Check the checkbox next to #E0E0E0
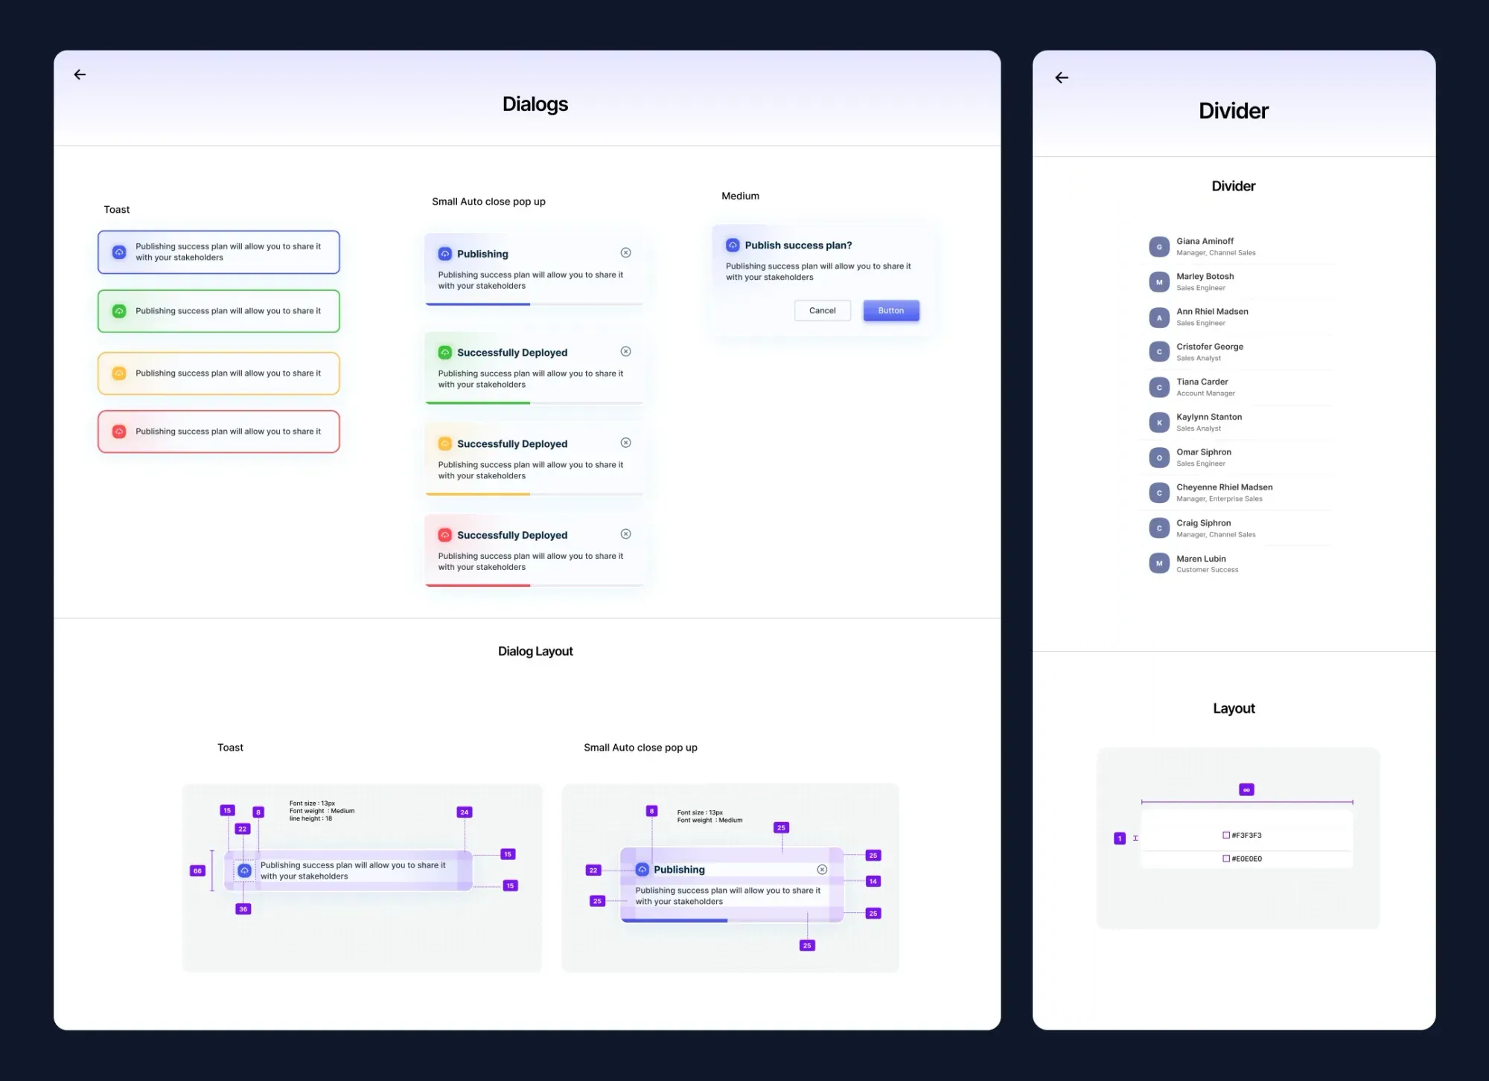The height and width of the screenshot is (1081, 1489). [x=1225, y=859]
